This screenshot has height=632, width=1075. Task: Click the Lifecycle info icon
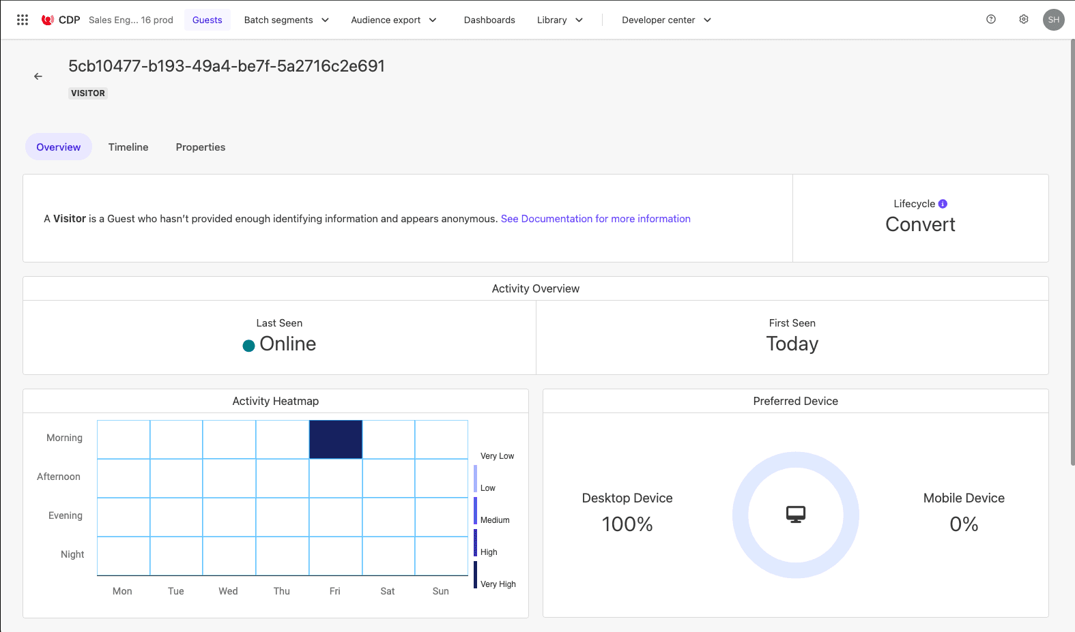point(943,204)
